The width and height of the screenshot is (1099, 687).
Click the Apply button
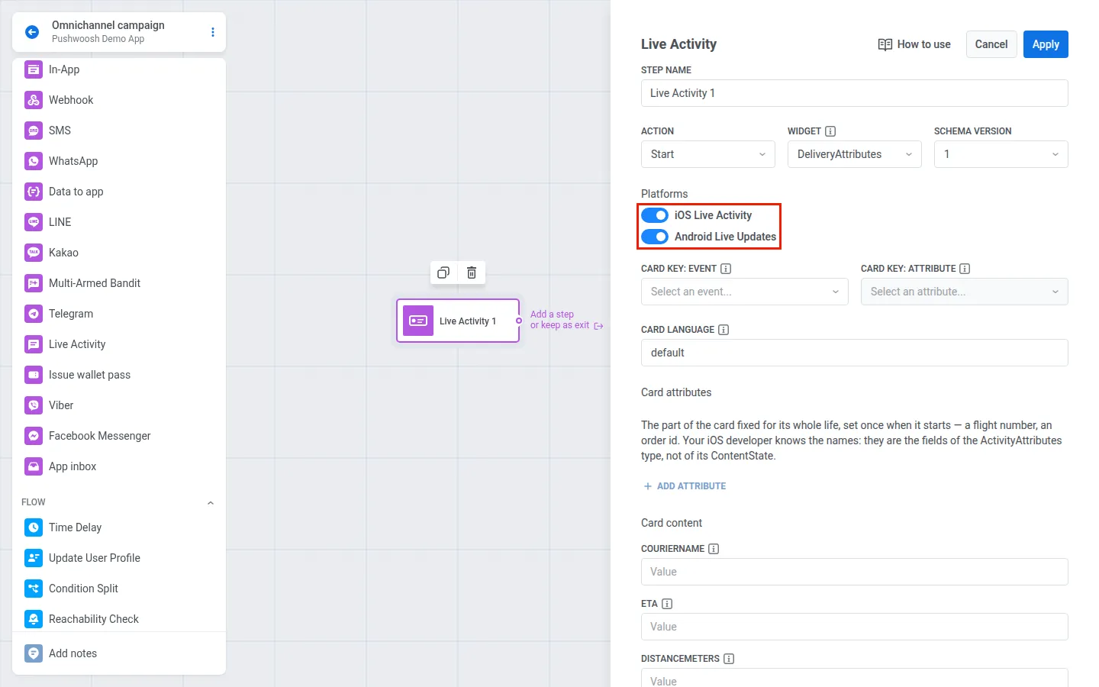[x=1046, y=44]
